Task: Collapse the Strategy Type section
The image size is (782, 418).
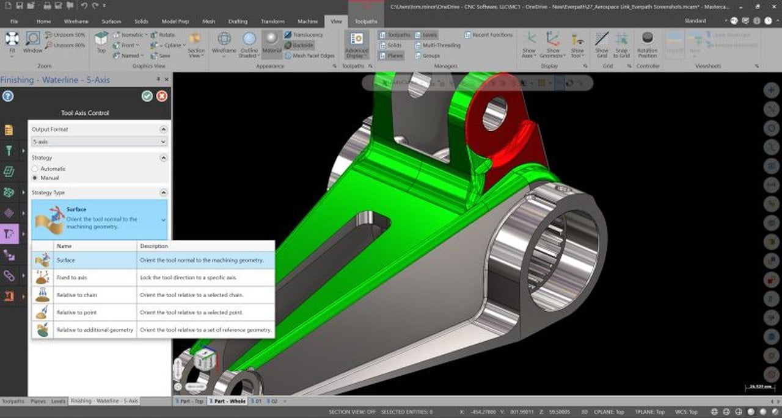Action: 163,192
